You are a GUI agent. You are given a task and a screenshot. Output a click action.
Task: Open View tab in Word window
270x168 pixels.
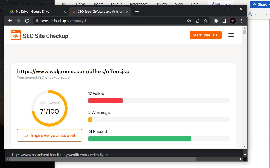pyautogui.click(x=179, y=4)
